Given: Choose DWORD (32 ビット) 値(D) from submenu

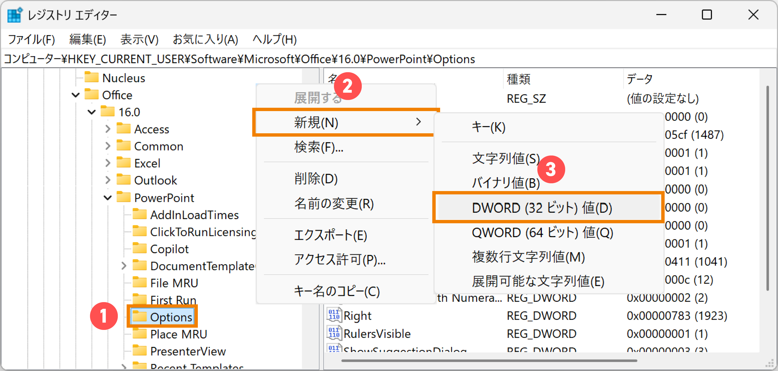Looking at the screenshot, I should tap(541, 208).
